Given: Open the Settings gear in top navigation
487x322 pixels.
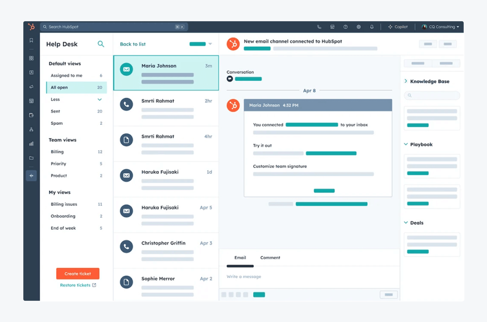Looking at the screenshot, I should click(359, 27).
